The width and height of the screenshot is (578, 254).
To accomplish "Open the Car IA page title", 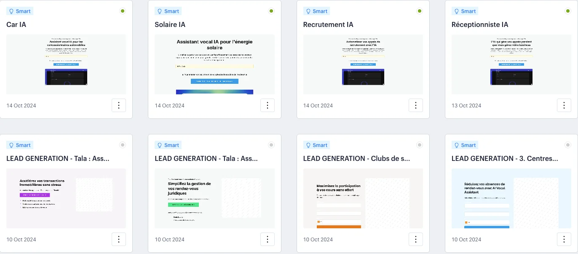I will click(x=16, y=24).
